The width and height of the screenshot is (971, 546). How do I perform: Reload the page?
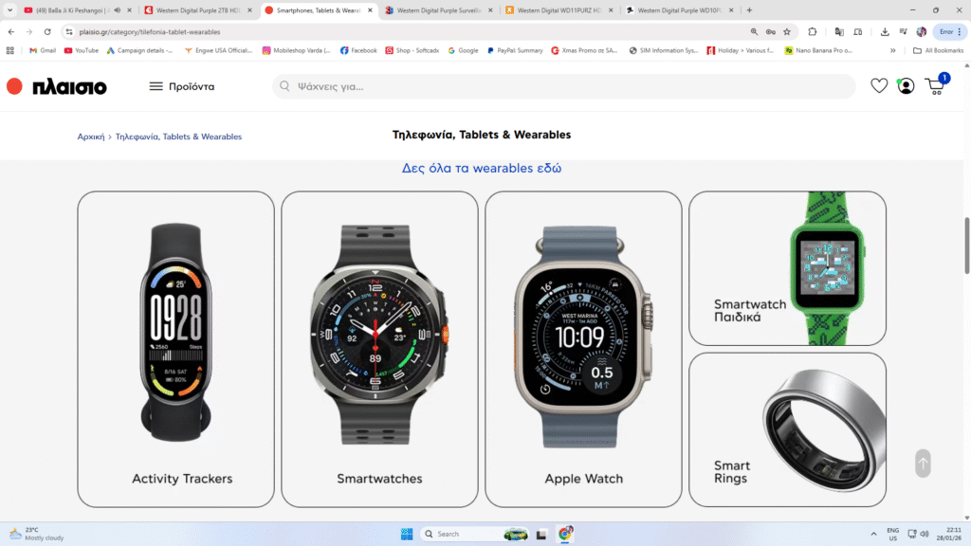coord(47,31)
